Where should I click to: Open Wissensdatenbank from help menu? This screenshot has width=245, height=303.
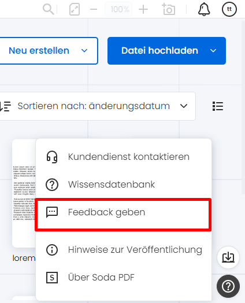[124, 185]
